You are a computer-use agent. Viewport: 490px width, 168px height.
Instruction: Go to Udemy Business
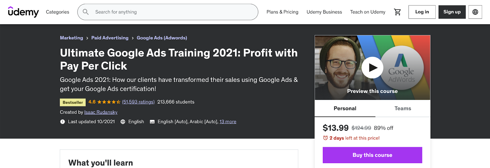pos(324,12)
